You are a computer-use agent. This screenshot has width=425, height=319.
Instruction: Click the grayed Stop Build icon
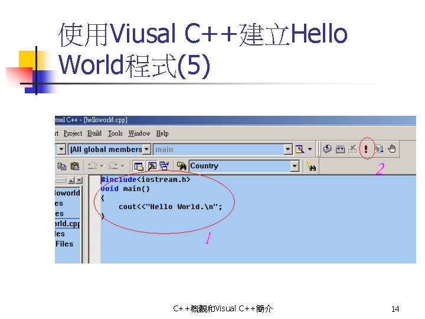pos(352,149)
